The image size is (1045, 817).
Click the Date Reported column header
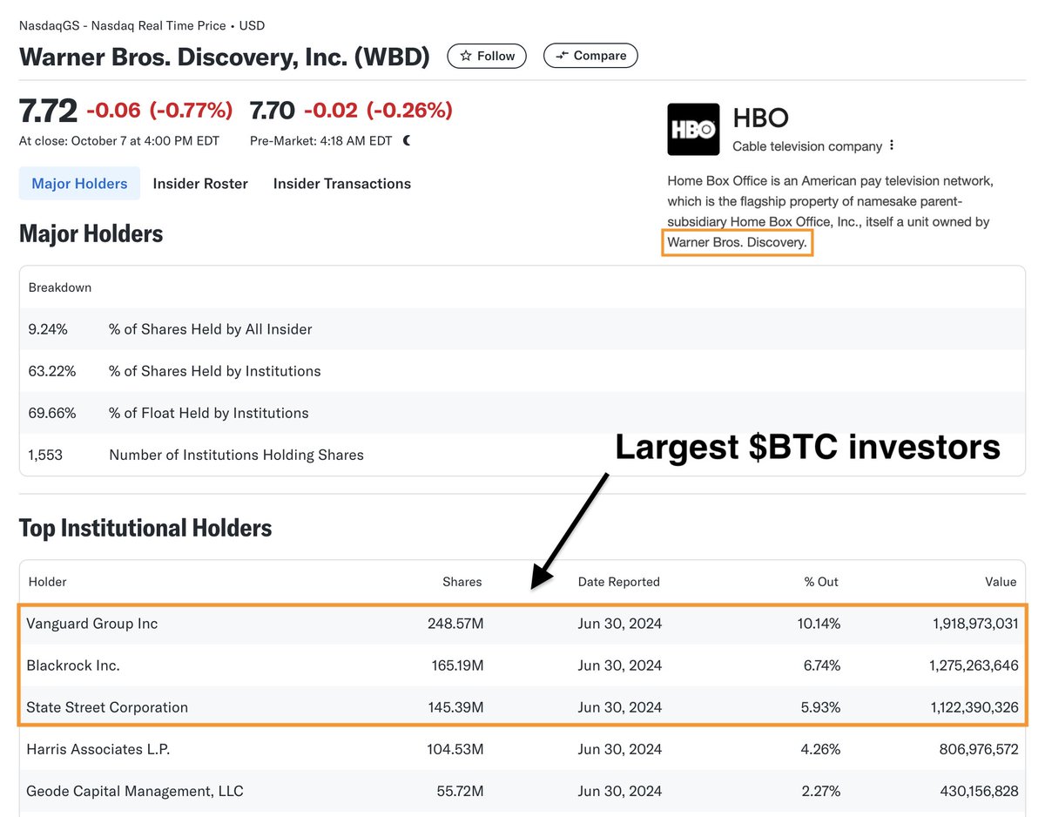619,582
